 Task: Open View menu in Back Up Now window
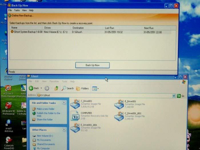click(x=24, y=10)
